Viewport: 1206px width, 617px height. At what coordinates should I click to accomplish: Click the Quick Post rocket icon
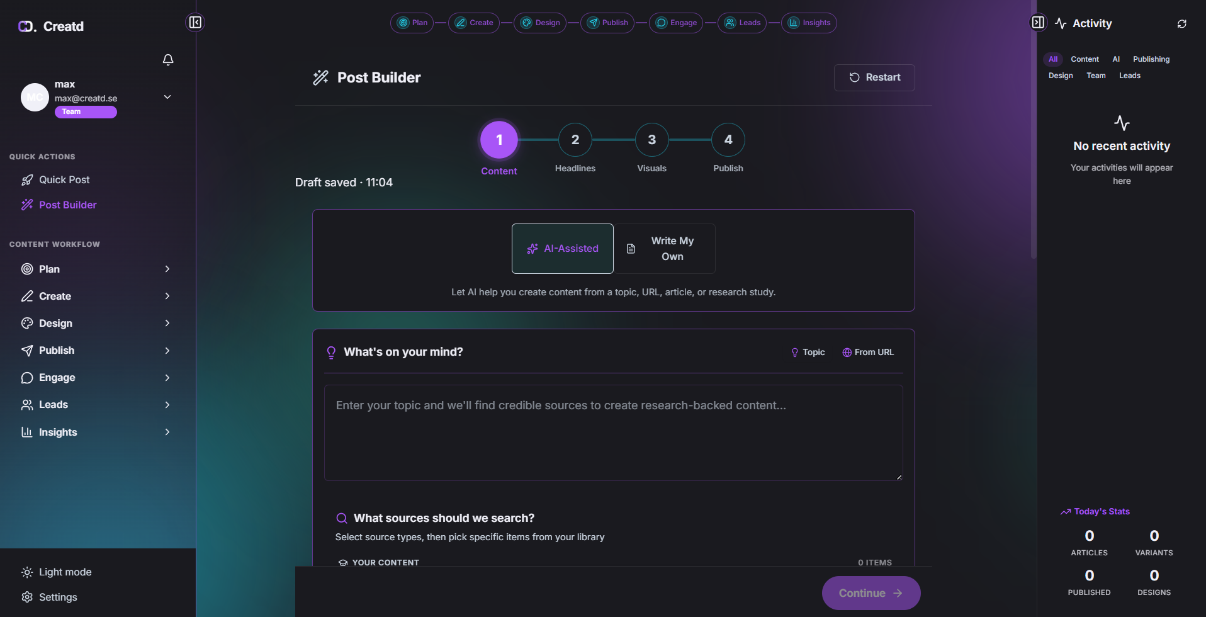[x=27, y=180]
